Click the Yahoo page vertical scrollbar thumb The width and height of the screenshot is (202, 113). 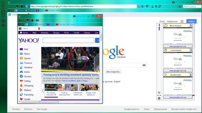click(x=100, y=37)
